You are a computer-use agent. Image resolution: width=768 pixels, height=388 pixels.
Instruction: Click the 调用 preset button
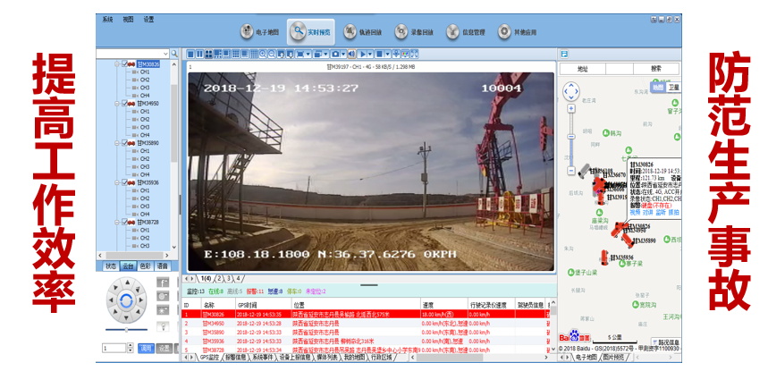pos(147,348)
